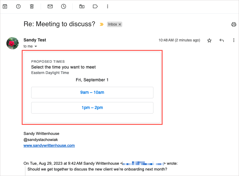239x176 pixels.
Task: Star the message from Sandy Test
Action: coord(209,40)
